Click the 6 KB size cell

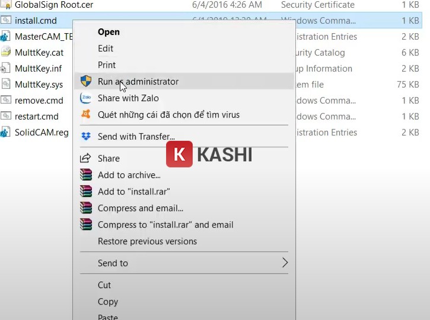[x=410, y=53]
